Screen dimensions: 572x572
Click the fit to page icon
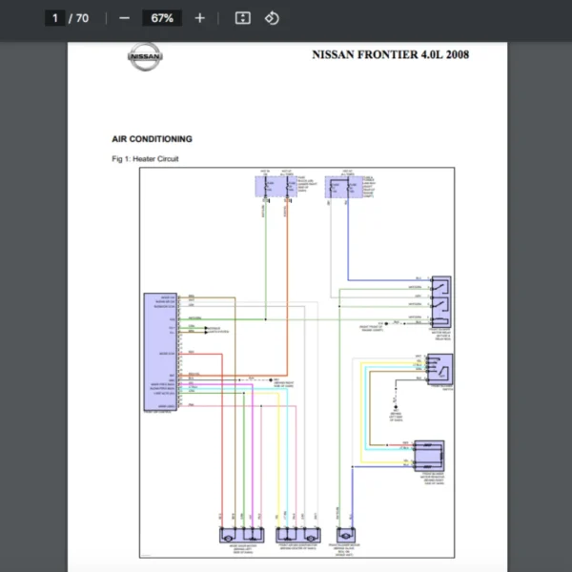(242, 18)
